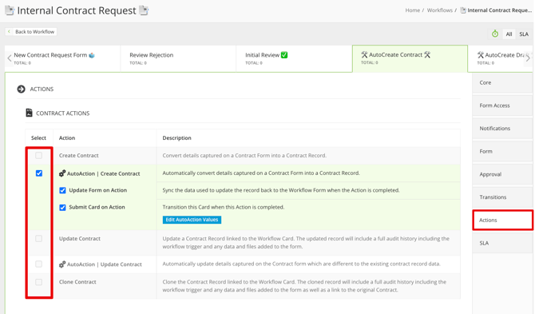Click the Back to Workflow button
Viewport: 535px width, 314px height.
tap(30, 32)
